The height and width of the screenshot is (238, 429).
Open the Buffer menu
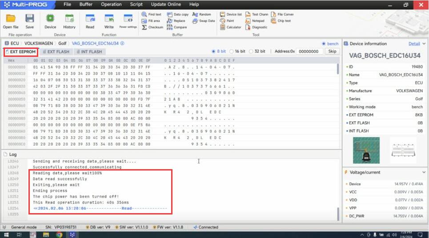tap(86, 4)
